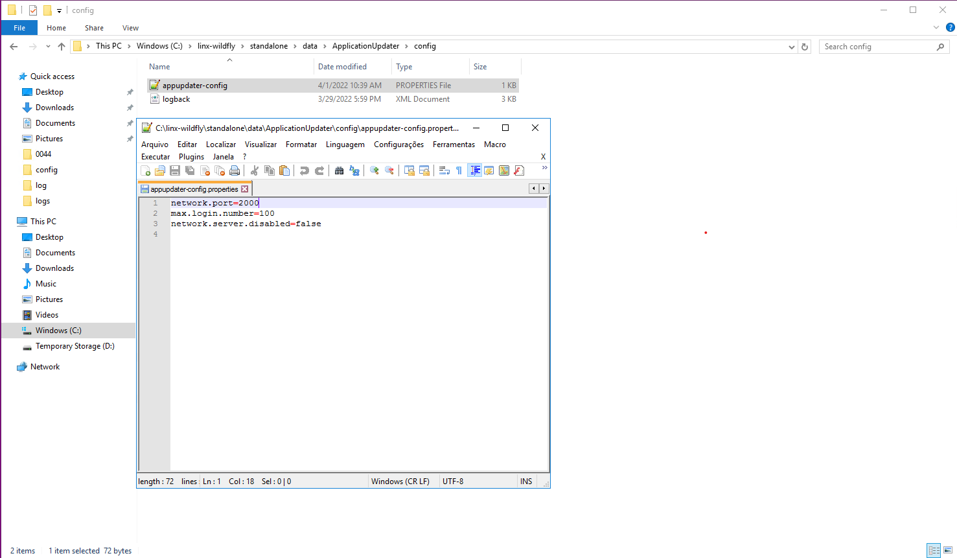
Task: Click the Size column header
Action: [495, 67]
